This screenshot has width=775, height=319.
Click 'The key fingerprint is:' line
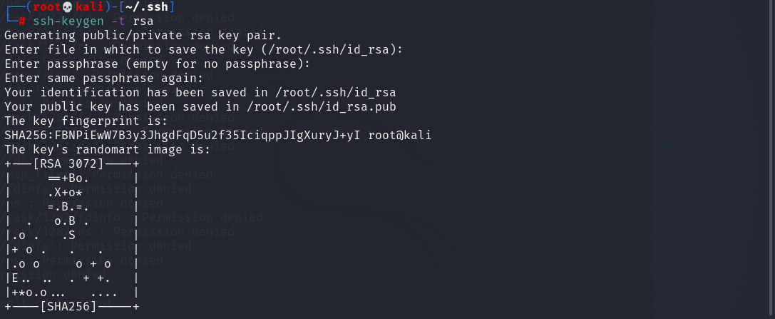tap(86, 121)
